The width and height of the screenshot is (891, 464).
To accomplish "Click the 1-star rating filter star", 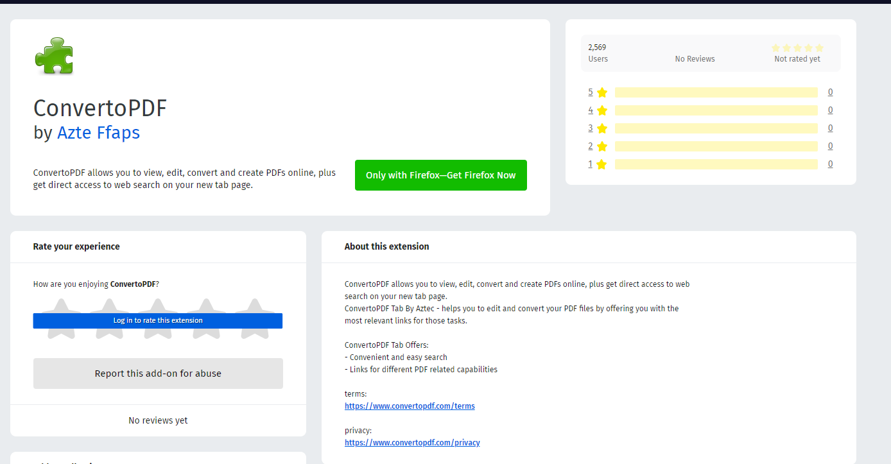I will pyautogui.click(x=601, y=164).
